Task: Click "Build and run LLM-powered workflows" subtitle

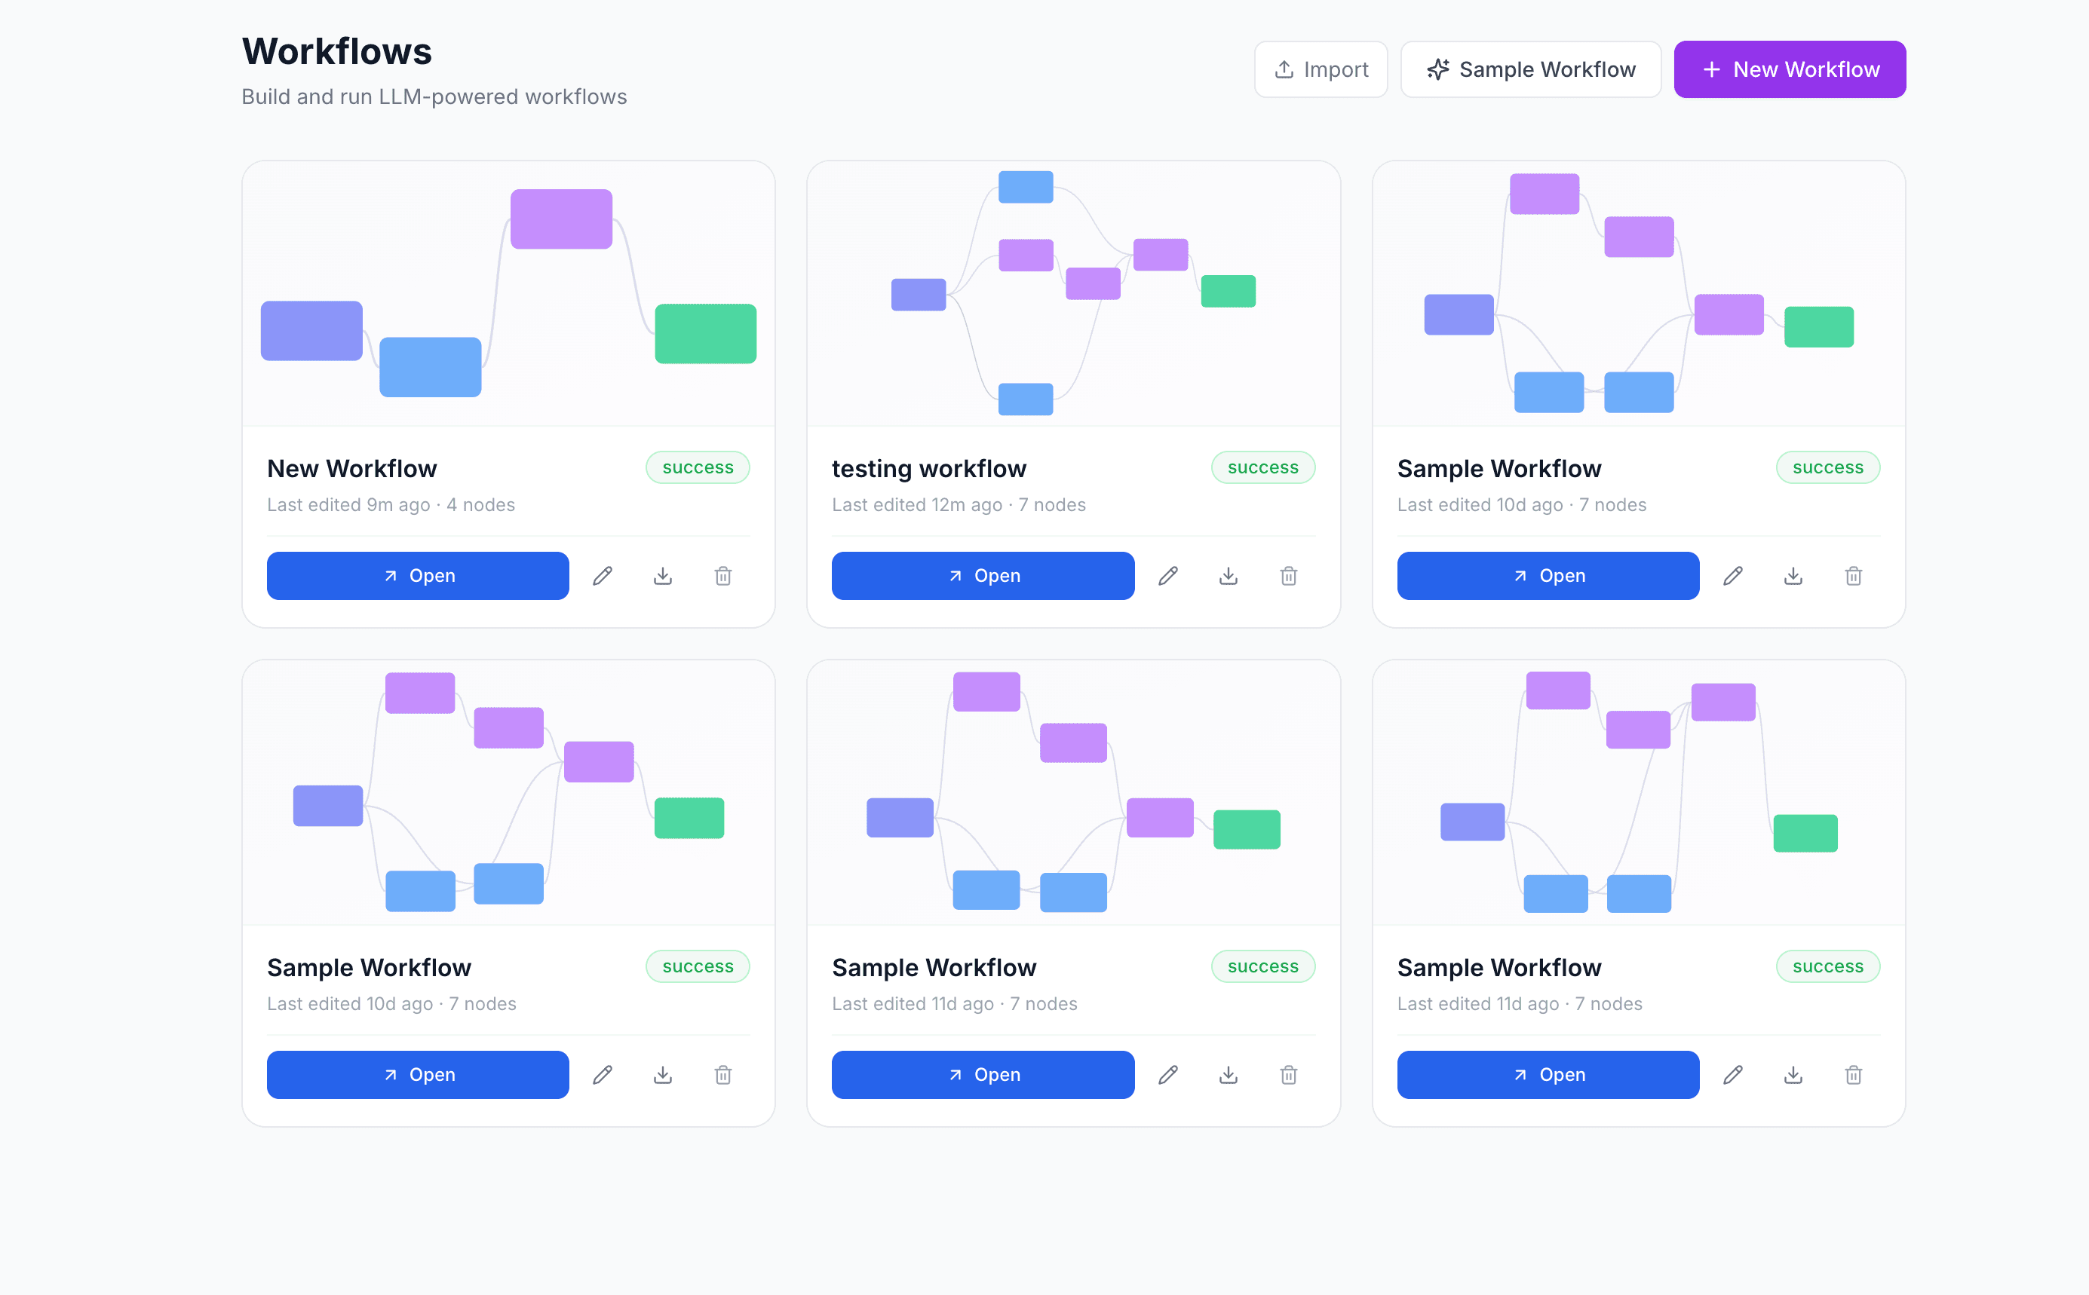Action: 434,96
